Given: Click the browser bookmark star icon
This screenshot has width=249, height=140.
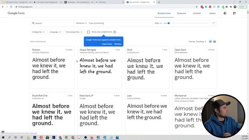Looking at the screenshot, I should [x=196, y=7].
